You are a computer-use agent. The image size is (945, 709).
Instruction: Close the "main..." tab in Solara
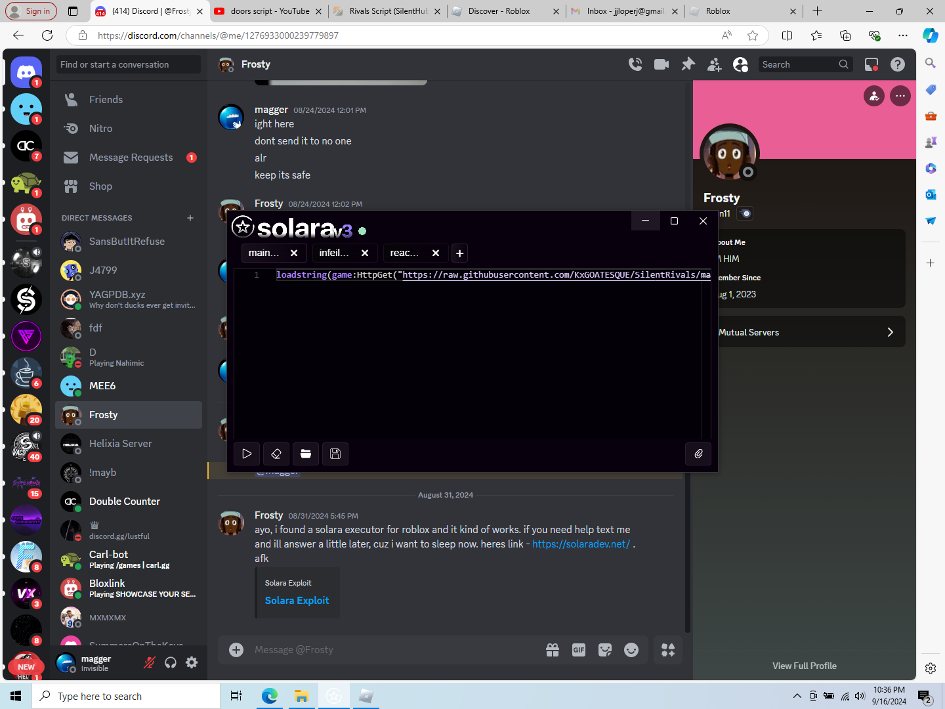coord(294,253)
